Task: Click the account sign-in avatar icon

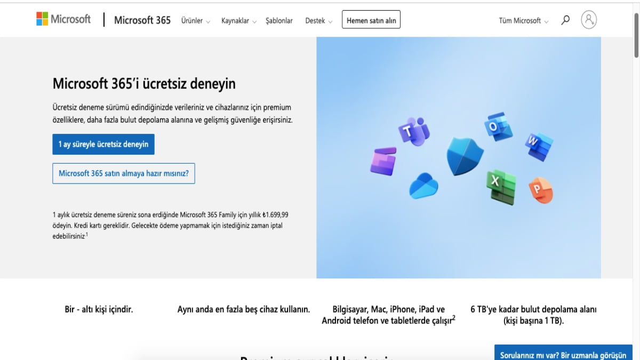Action: click(x=589, y=20)
